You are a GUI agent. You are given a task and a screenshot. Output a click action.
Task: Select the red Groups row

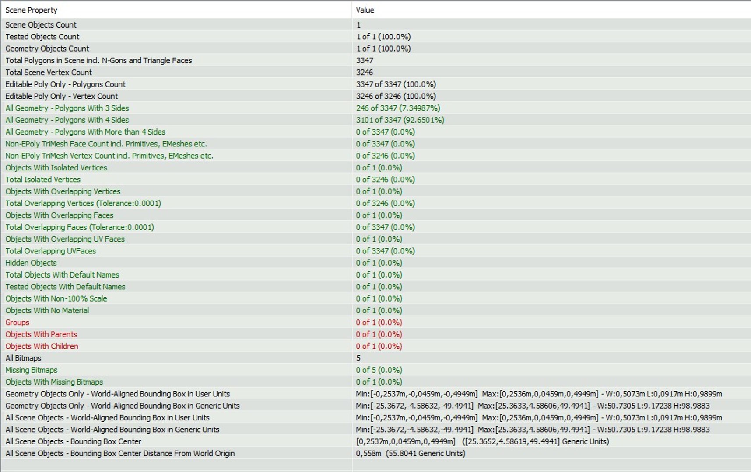click(376, 323)
